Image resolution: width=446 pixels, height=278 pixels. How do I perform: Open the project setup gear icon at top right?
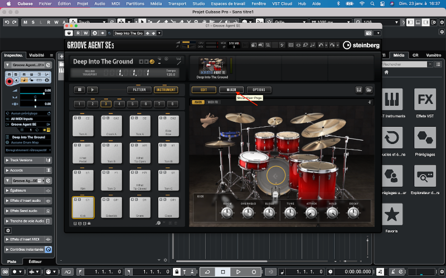coord(442,22)
